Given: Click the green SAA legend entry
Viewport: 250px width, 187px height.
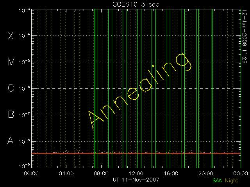Looking at the screenshot, I should point(217,180).
